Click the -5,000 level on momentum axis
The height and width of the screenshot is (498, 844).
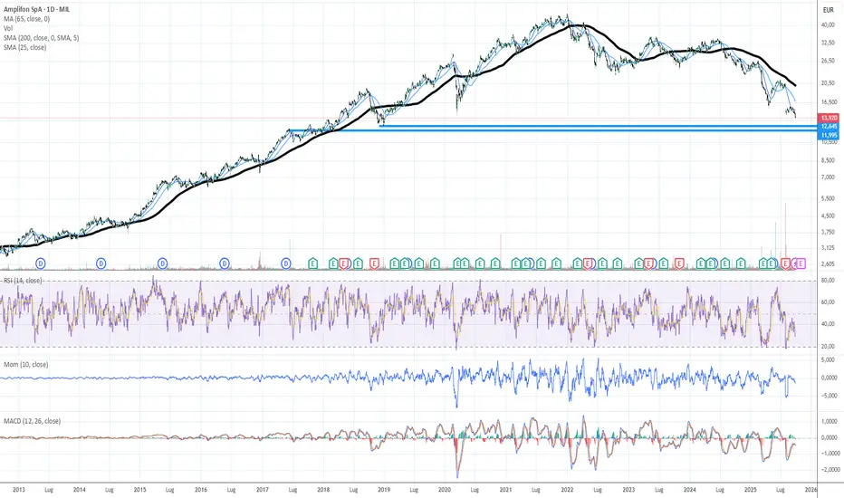click(828, 395)
